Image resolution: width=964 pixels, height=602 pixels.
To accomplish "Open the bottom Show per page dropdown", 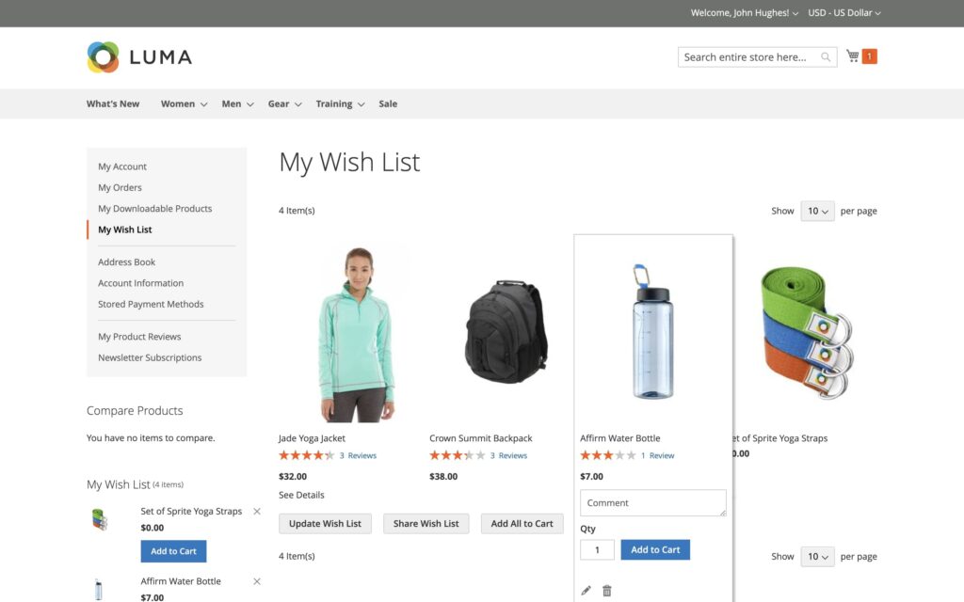I will 817,557.
